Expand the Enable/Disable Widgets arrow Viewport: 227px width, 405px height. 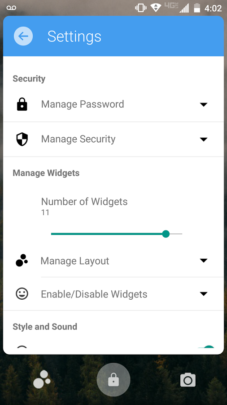(x=204, y=294)
